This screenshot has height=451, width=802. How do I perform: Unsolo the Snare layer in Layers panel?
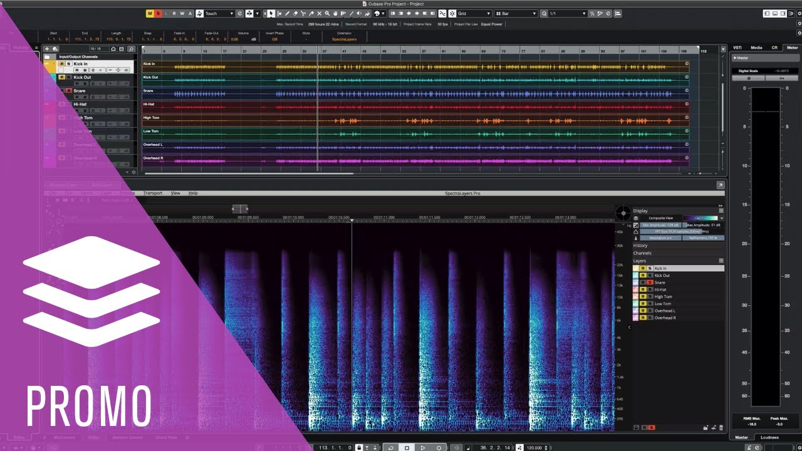tap(650, 283)
